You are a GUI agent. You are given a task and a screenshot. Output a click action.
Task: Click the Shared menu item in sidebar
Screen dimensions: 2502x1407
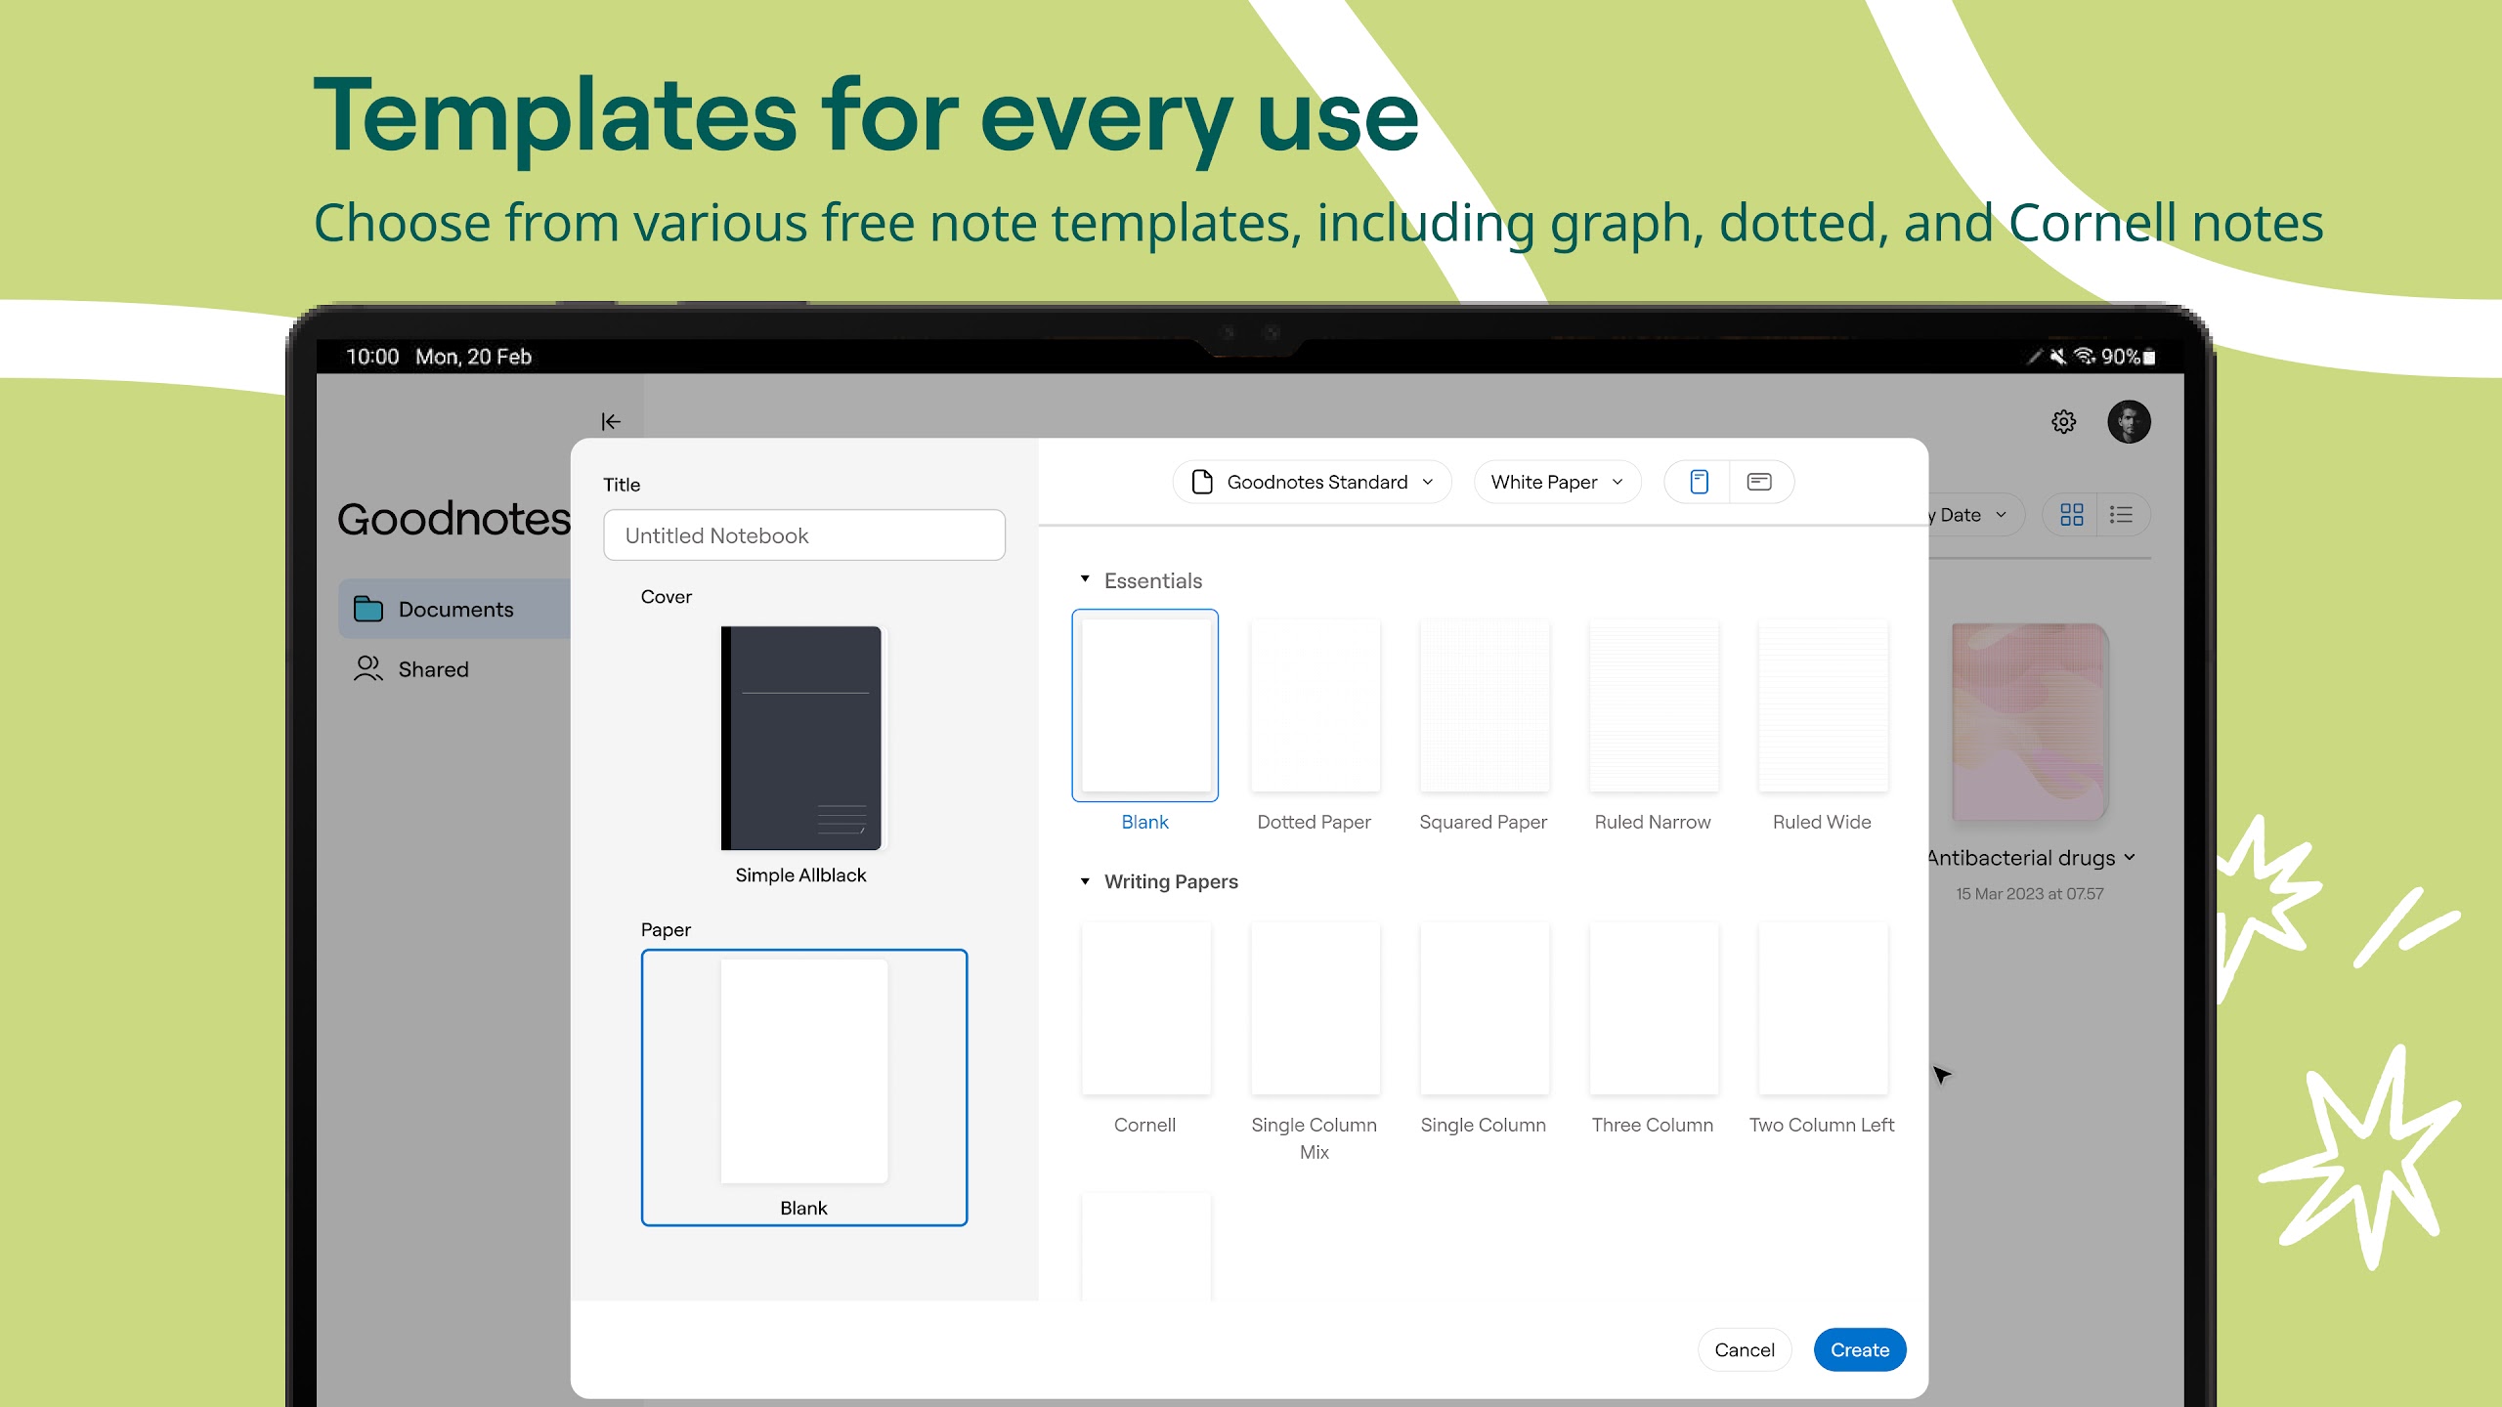pos(433,668)
